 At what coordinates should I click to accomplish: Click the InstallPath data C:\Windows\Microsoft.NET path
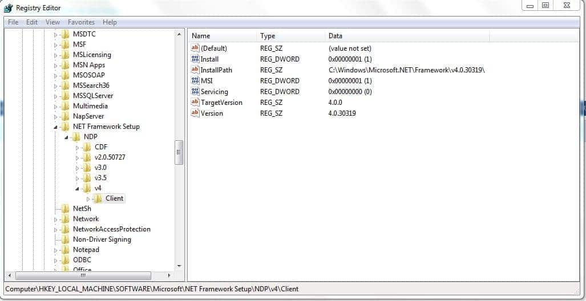pos(407,70)
